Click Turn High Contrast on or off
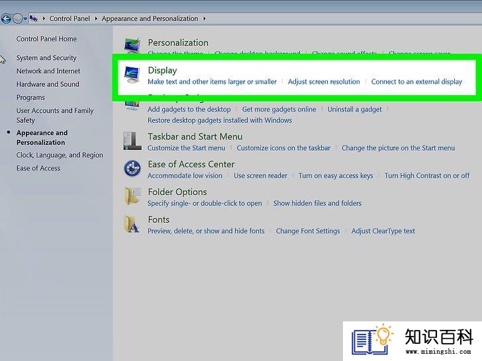 tap(427, 176)
